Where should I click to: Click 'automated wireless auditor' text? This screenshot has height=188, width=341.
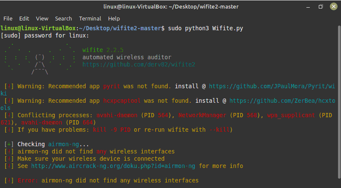(x=127, y=57)
